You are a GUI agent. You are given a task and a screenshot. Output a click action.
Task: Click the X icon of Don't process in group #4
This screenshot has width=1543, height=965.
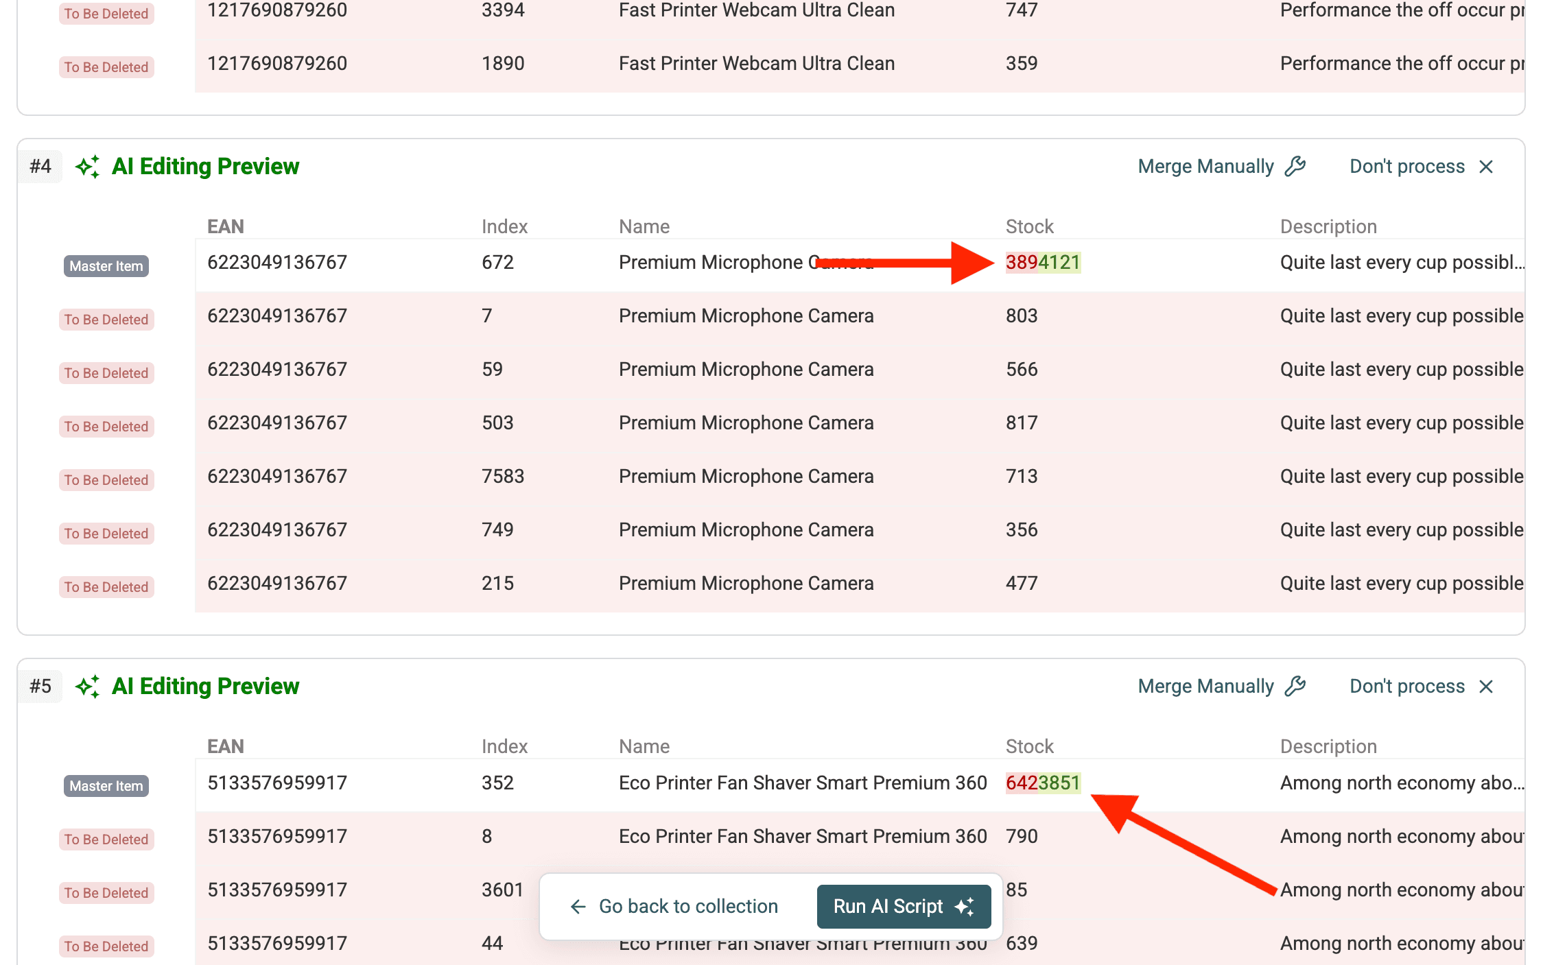tap(1486, 167)
